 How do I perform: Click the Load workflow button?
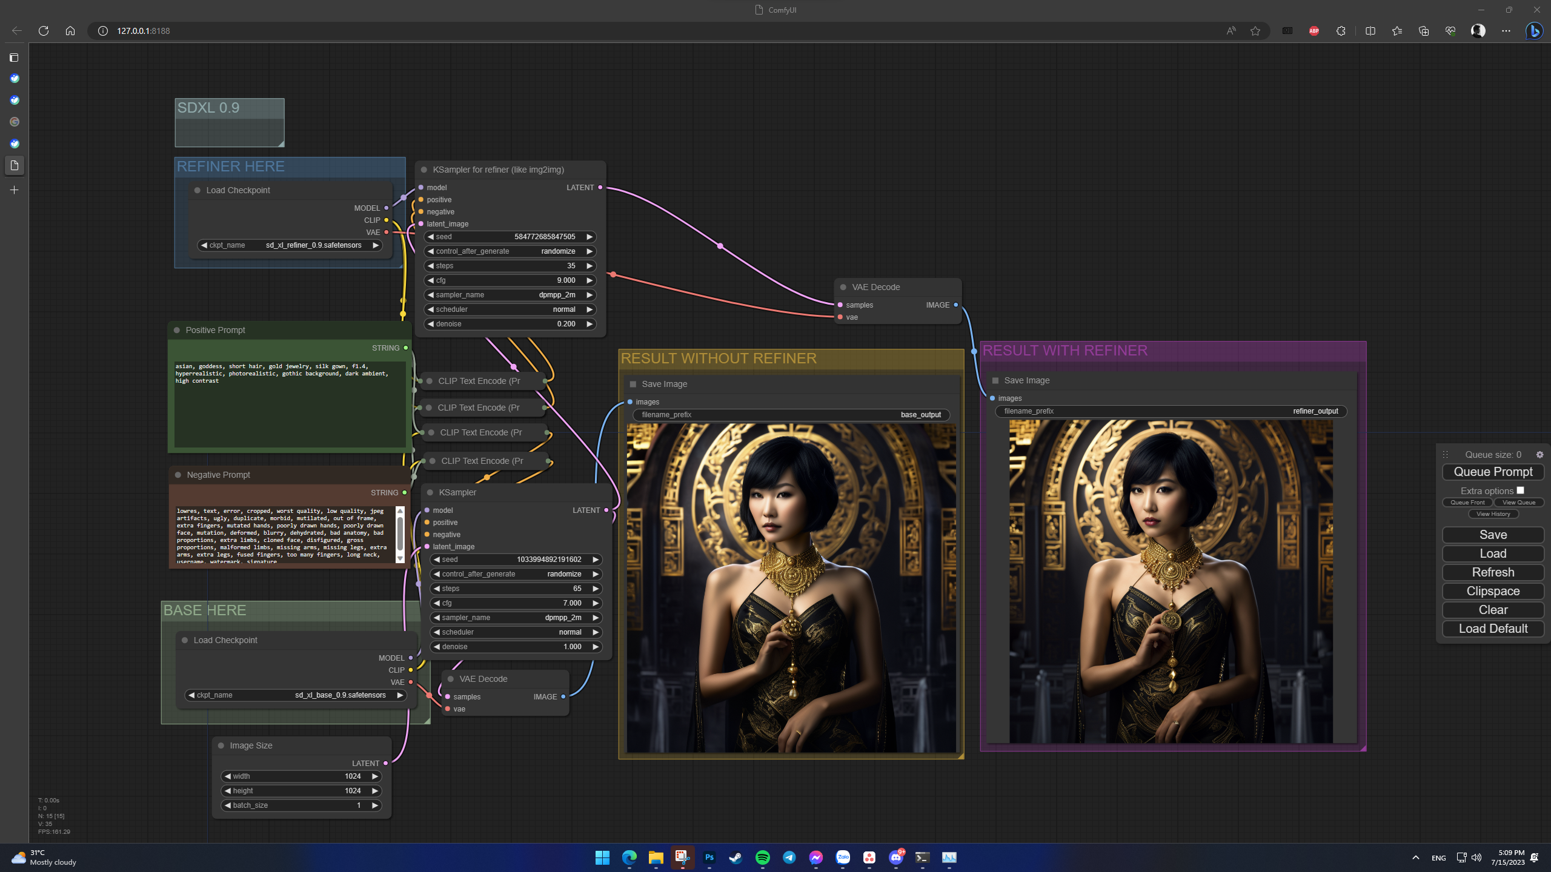coord(1493,553)
